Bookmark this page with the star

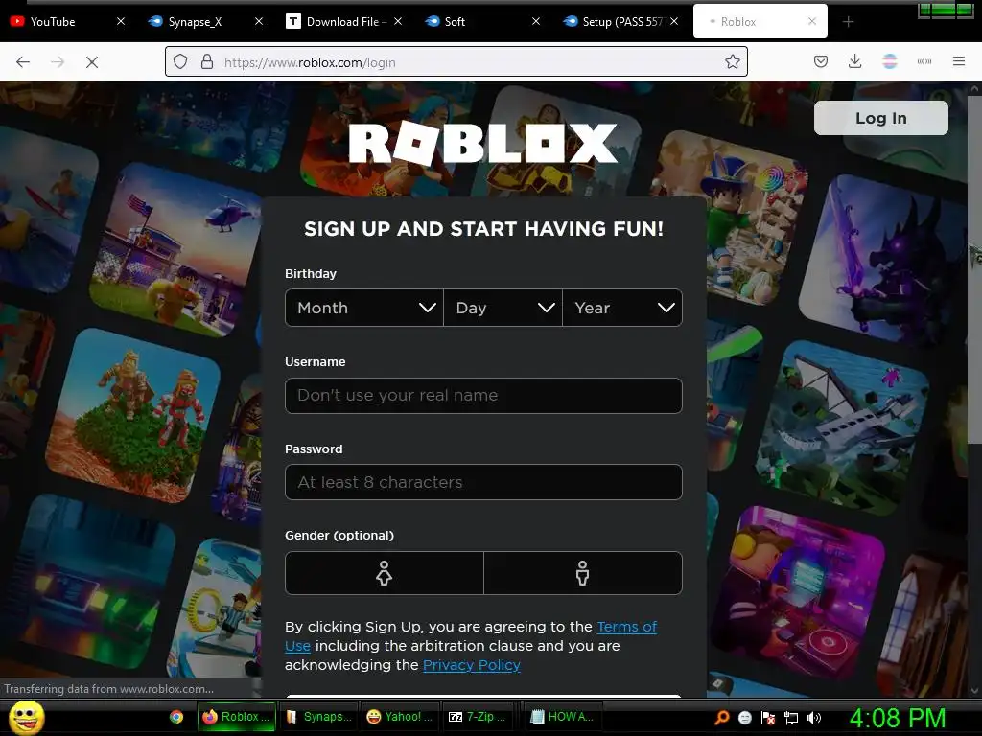click(732, 62)
